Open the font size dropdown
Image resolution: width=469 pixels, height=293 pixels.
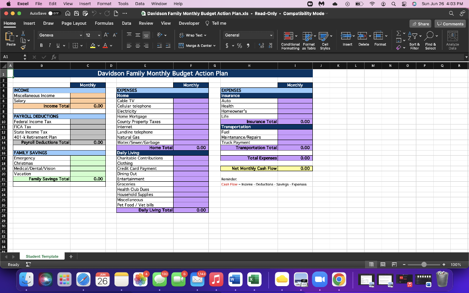(99, 35)
